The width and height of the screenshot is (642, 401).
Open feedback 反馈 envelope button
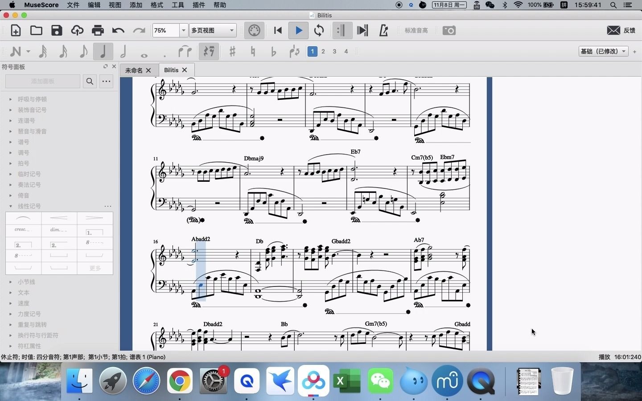click(x=621, y=30)
